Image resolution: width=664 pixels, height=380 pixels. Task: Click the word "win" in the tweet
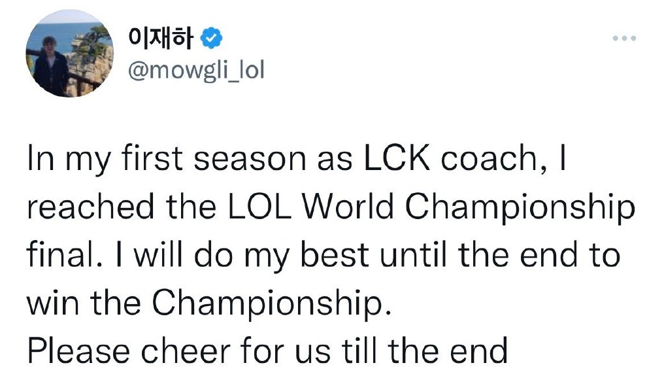[x=54, y=302]
